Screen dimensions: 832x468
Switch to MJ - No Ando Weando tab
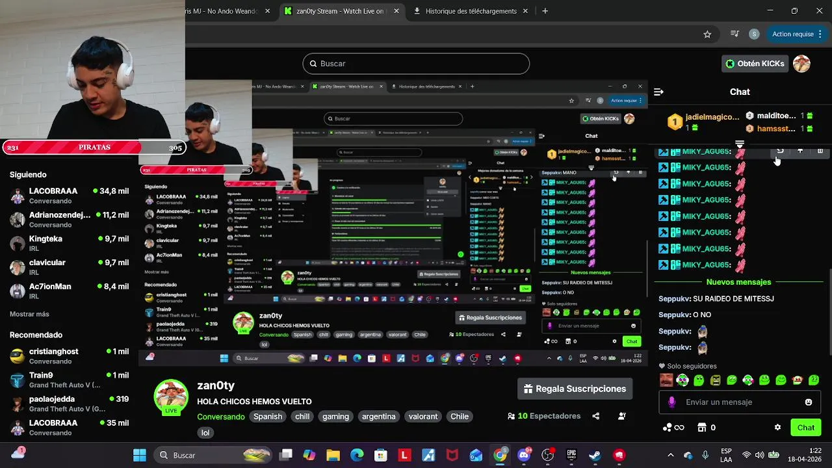click(229, 11)
